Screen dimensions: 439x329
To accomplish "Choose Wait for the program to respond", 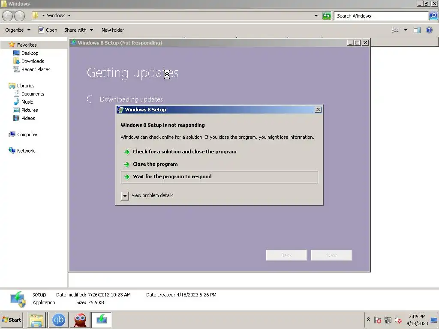I will click(x=219, y=177).
